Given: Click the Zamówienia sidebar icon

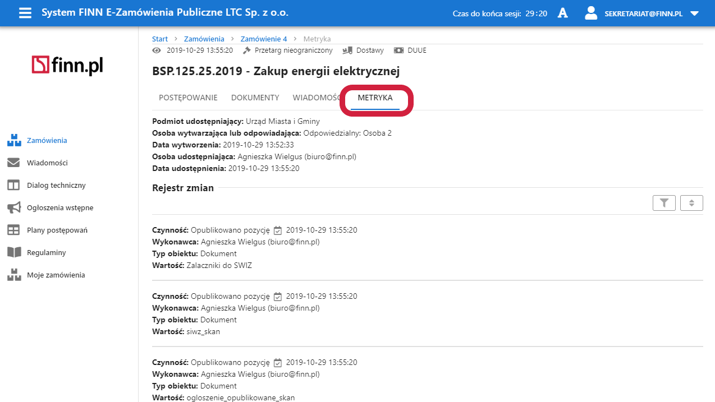Looking at the screenshot, I should click(13, 141).
